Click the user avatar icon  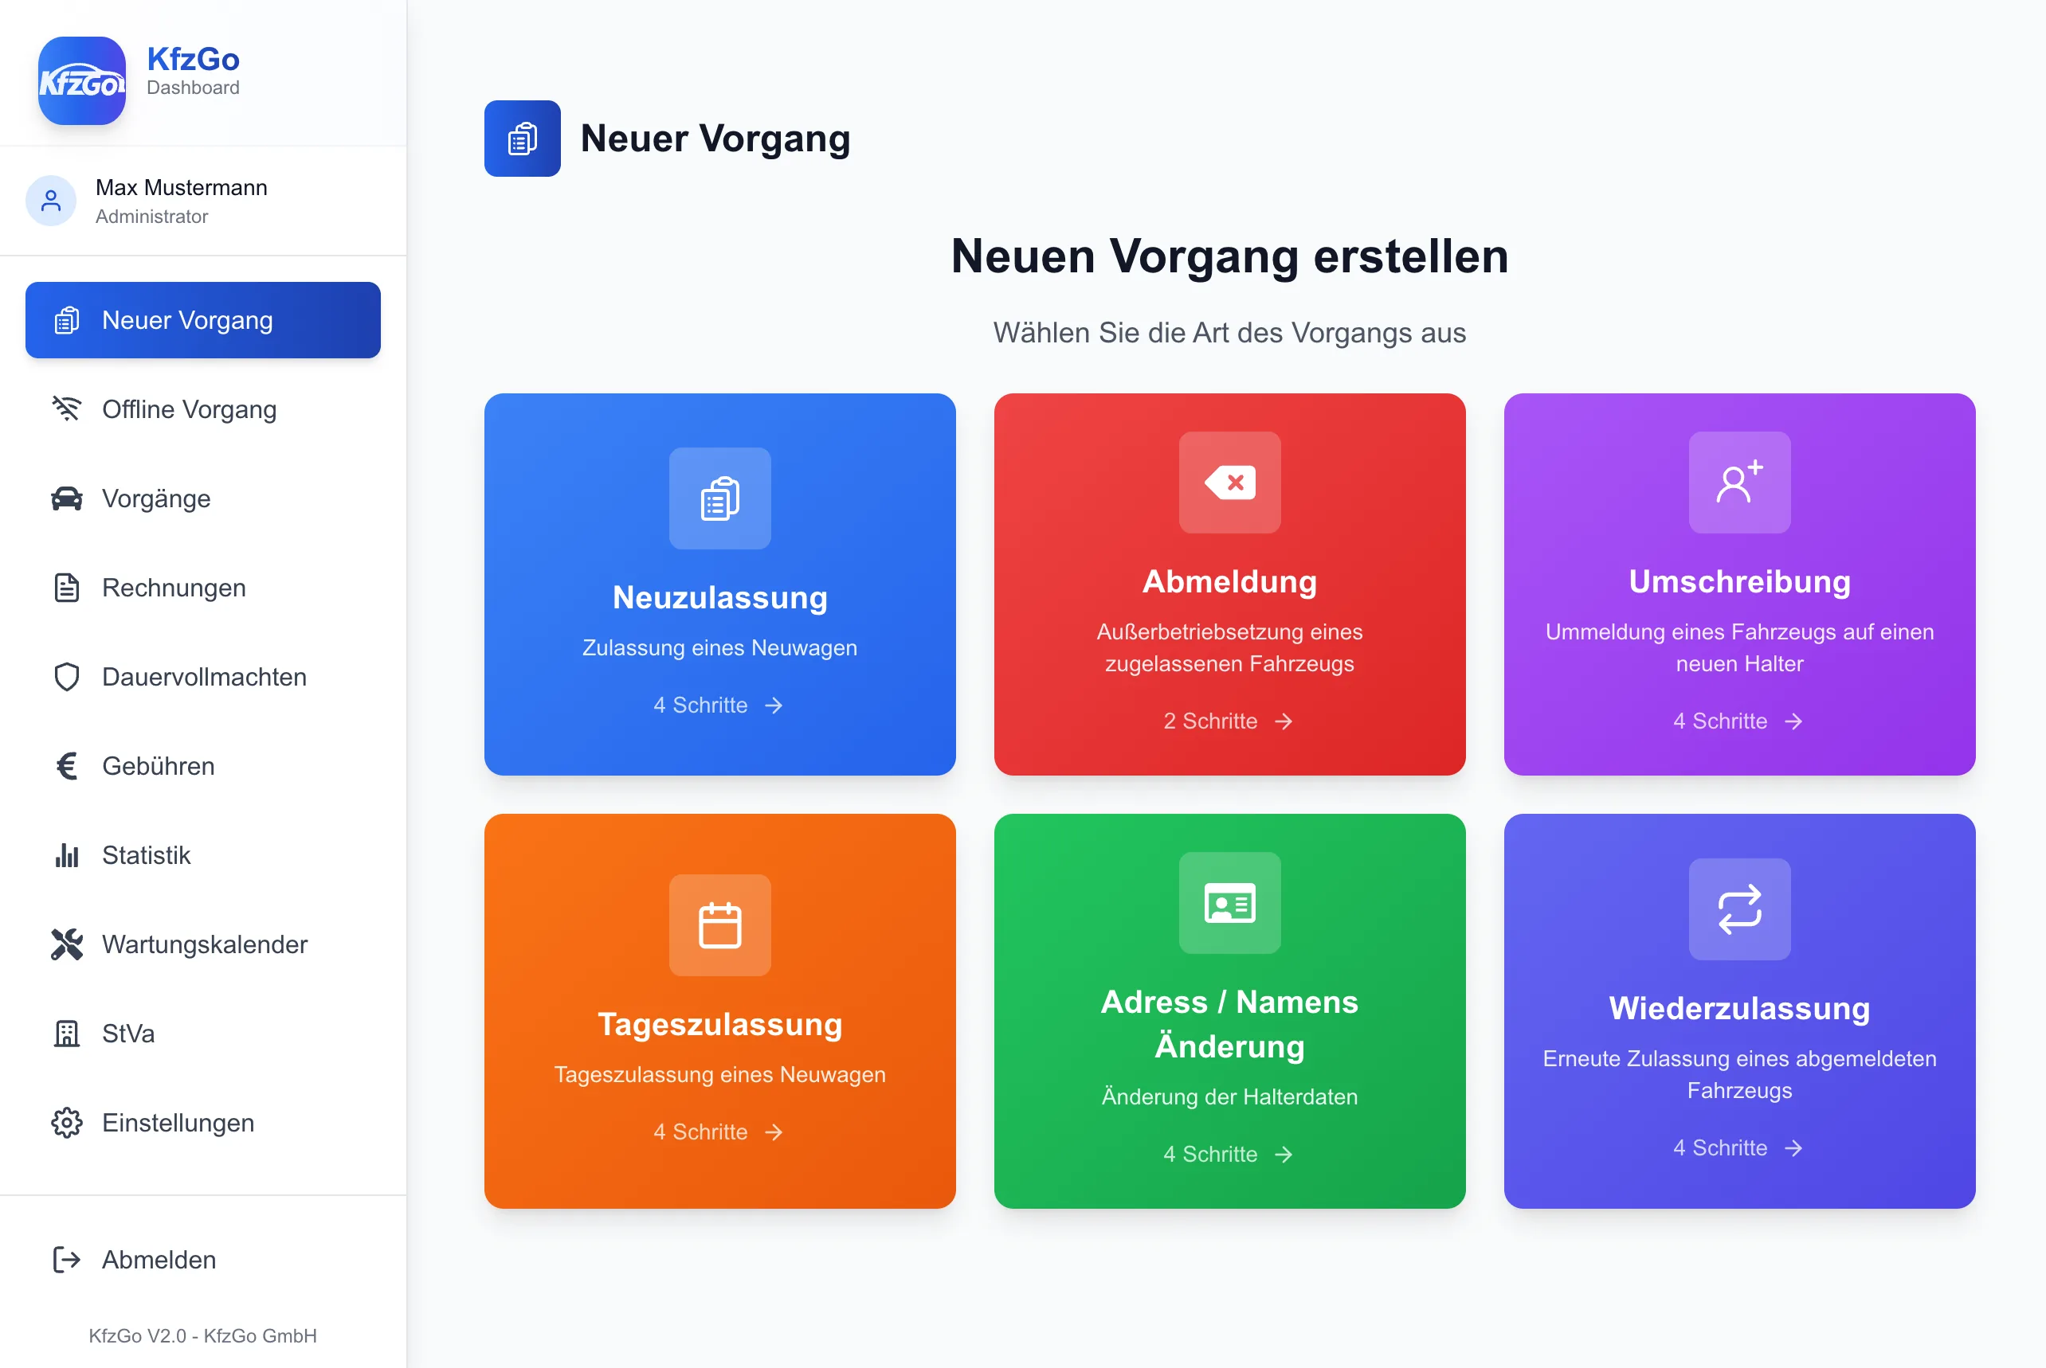52,201
